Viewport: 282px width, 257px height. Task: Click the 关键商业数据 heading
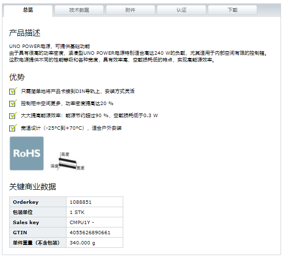(x=33, y=186)
